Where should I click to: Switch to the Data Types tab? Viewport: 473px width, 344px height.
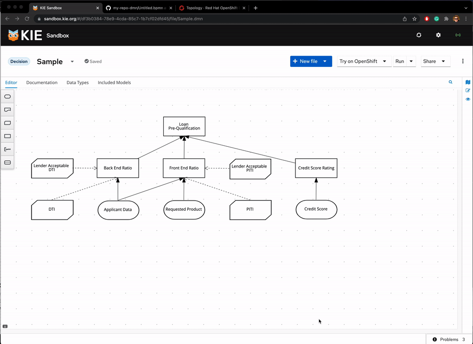coord(77,83)
